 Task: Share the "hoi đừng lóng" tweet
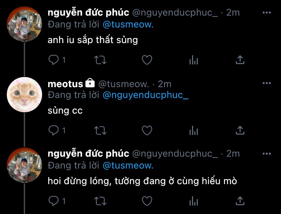pyautogui.click(x=240, y=201)
